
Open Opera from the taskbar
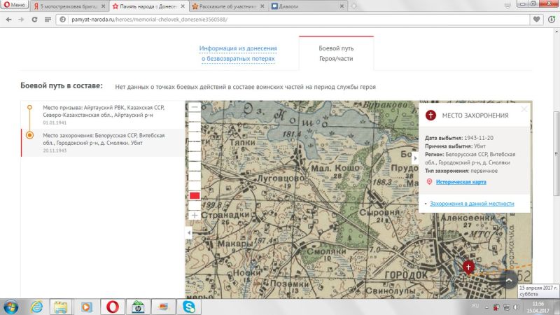(x=112, y=307)
